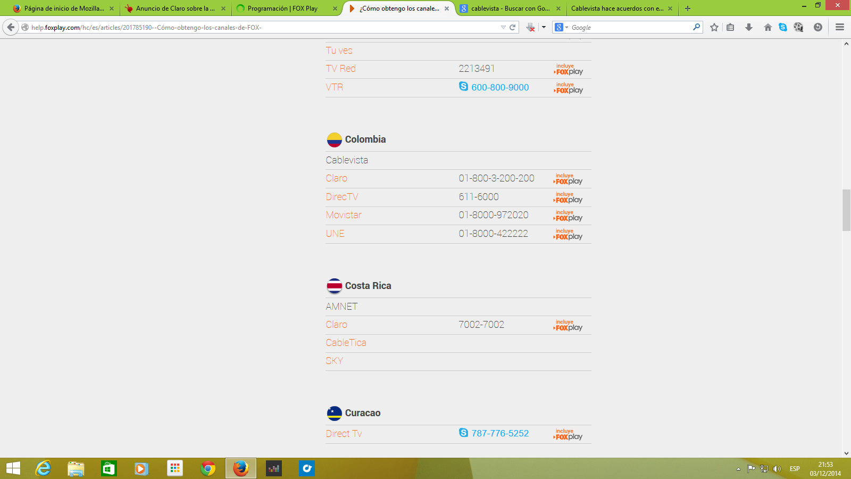Open the UNE provider link
Image resolution: width=851 pixels, height=479 pixels.
[335, 234]
